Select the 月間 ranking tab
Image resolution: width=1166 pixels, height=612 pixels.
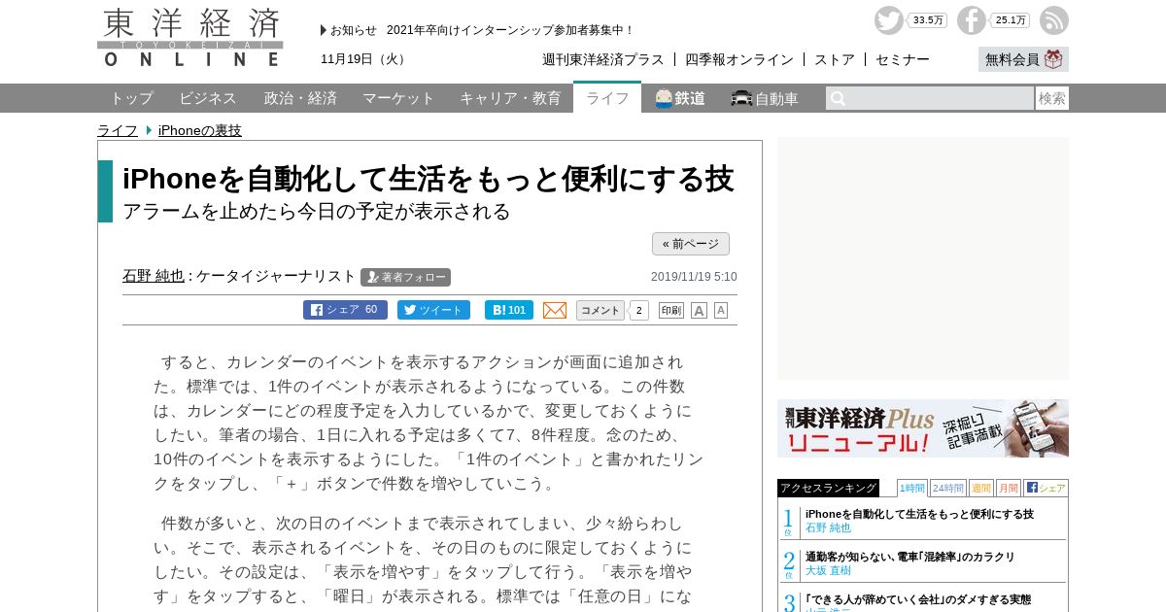pos(1008,488)
